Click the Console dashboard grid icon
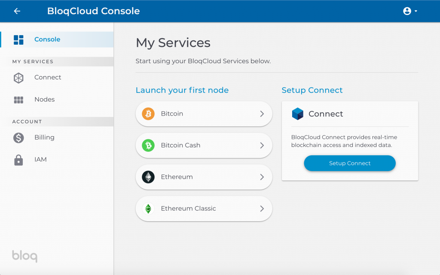Screen dimensions: 440x275 click(x=19, y=39)
